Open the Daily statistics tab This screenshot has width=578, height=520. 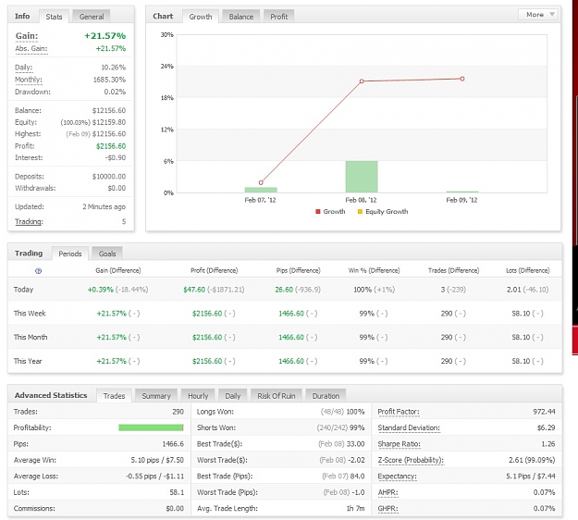point(233,396)
